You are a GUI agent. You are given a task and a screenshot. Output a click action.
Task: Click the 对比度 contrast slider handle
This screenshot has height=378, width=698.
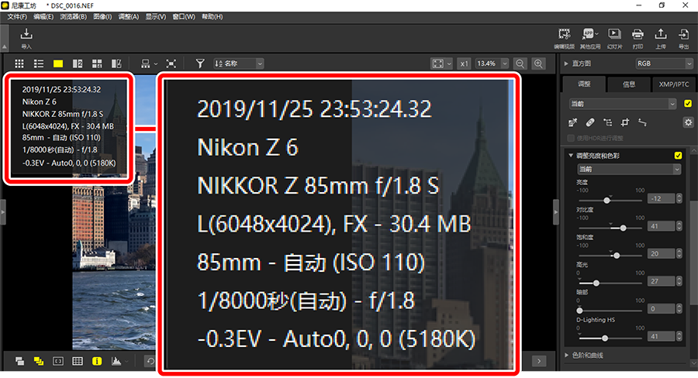coord(624,229)
